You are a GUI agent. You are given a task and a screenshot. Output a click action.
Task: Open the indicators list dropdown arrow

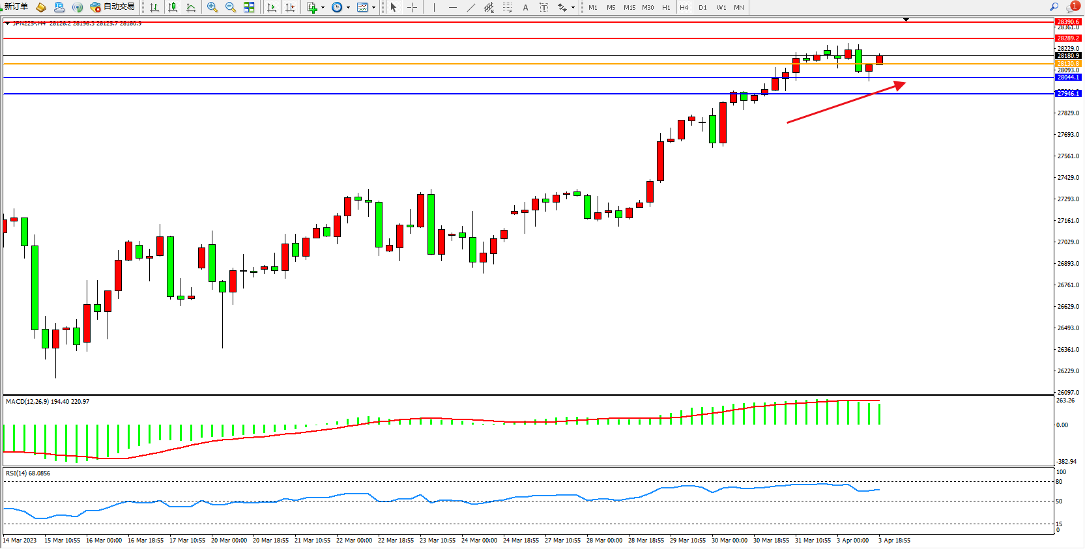point(323,8)
